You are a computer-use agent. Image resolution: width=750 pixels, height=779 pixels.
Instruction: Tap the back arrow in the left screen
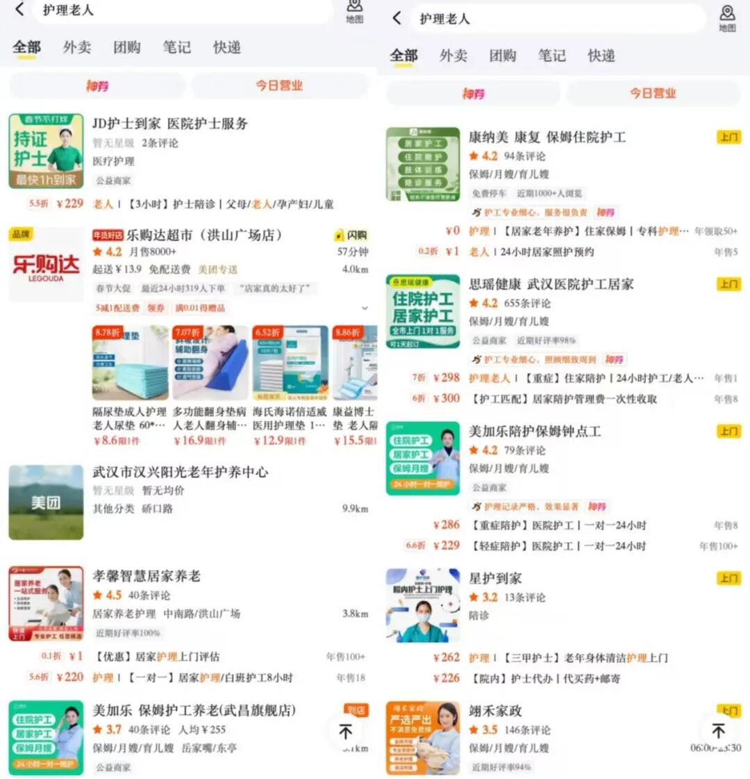pos(20,9)
